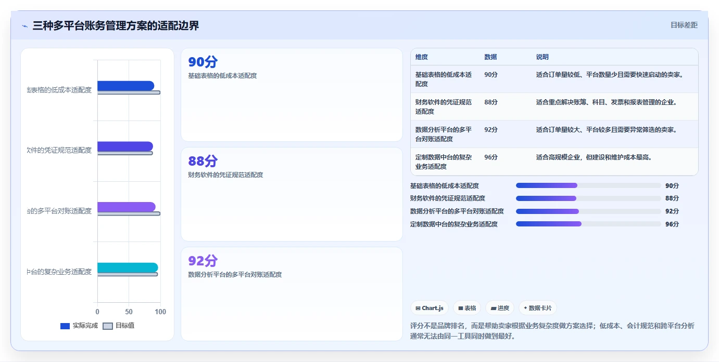Click the 维度 column header
The height and width of the screenshot is (362, 719).
422,57
